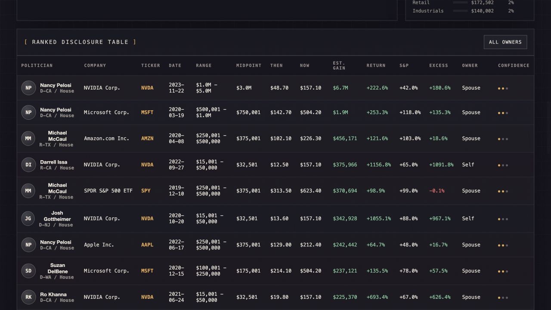Select Darrell Issa's name in the table
The image size is (551, 310).
tap(54, 162)
